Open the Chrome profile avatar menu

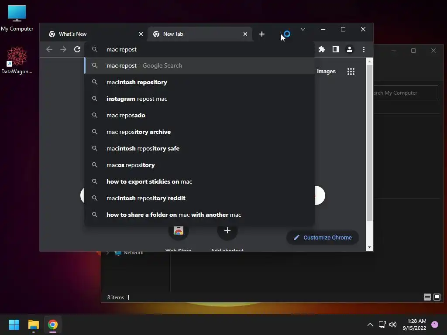(350, 49)
